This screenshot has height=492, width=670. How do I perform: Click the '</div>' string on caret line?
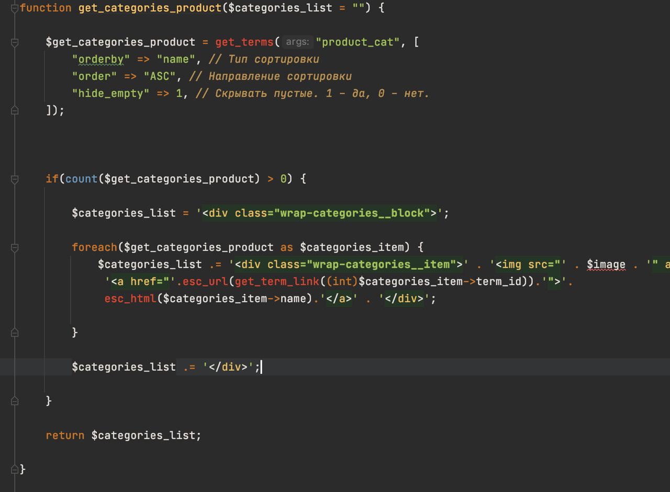228,367
